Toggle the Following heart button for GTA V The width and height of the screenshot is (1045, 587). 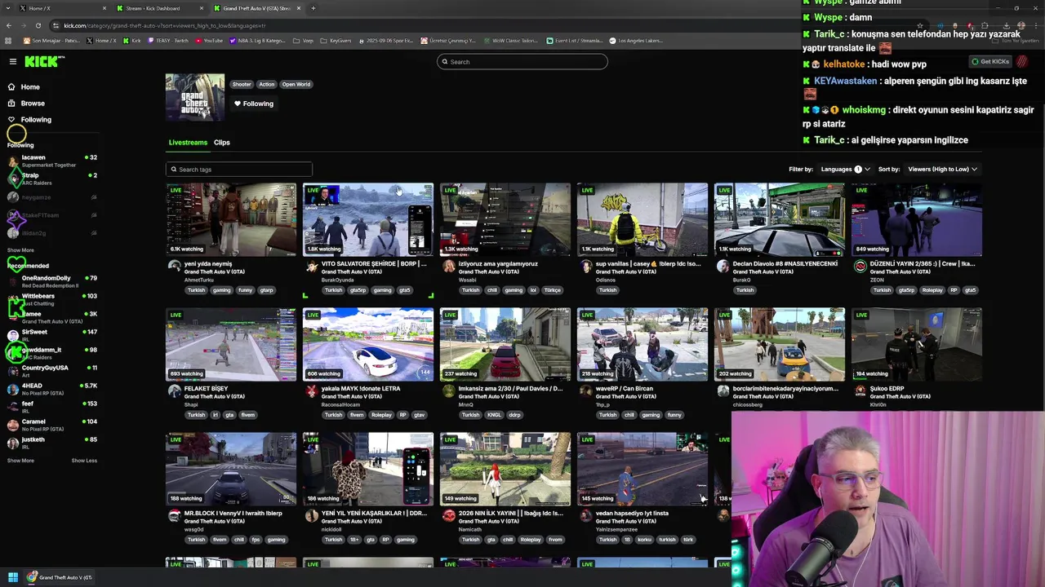[254, 104]
